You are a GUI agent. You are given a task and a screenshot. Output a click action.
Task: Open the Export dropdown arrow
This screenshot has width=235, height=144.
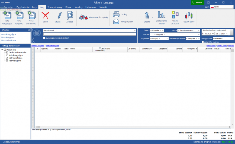pos(152,17)
